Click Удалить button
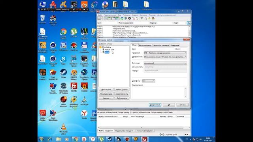Screen dimensions: 253x142 tap(106, 98)
